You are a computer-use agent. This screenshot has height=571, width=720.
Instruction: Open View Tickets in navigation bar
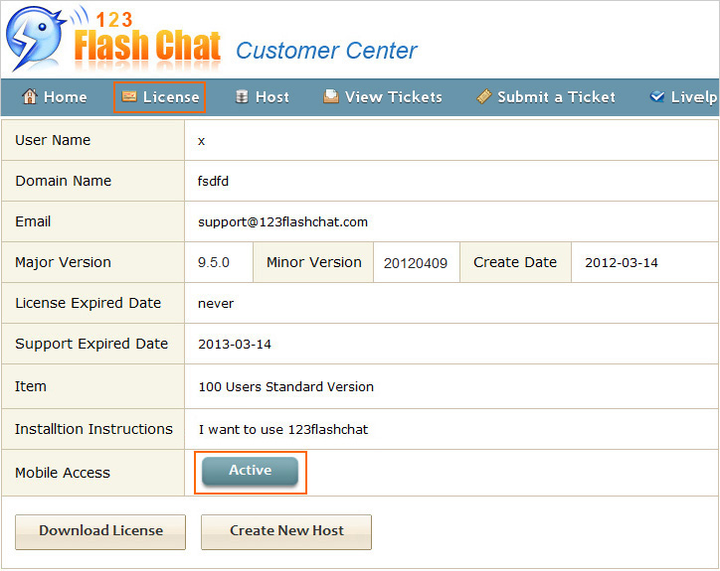click(x=383, y=96)
